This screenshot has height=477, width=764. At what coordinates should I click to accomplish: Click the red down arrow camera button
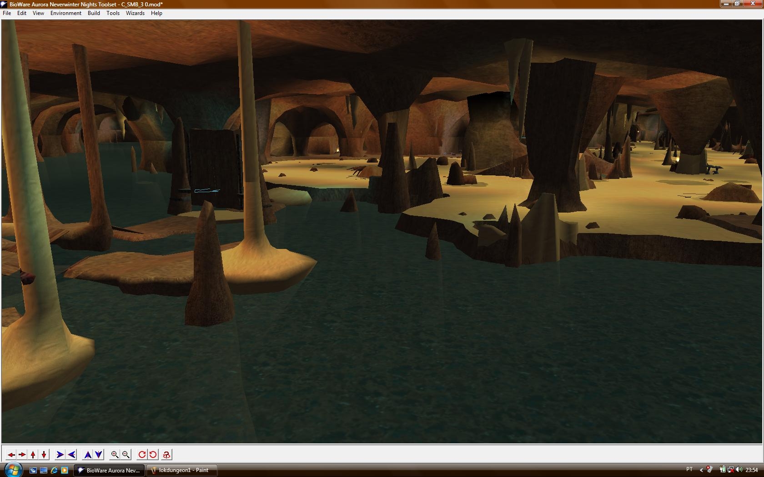[44, 454]
